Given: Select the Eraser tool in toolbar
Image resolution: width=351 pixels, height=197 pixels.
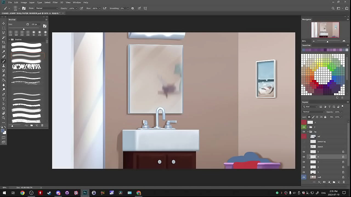Looking at the screenshot, I should coord(4,76).
